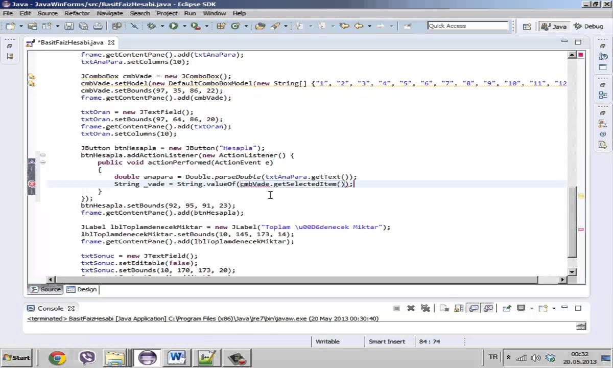This screenshot has width=613, height=368.
Task: Click the Open Console icon
Action: [543, 308]
